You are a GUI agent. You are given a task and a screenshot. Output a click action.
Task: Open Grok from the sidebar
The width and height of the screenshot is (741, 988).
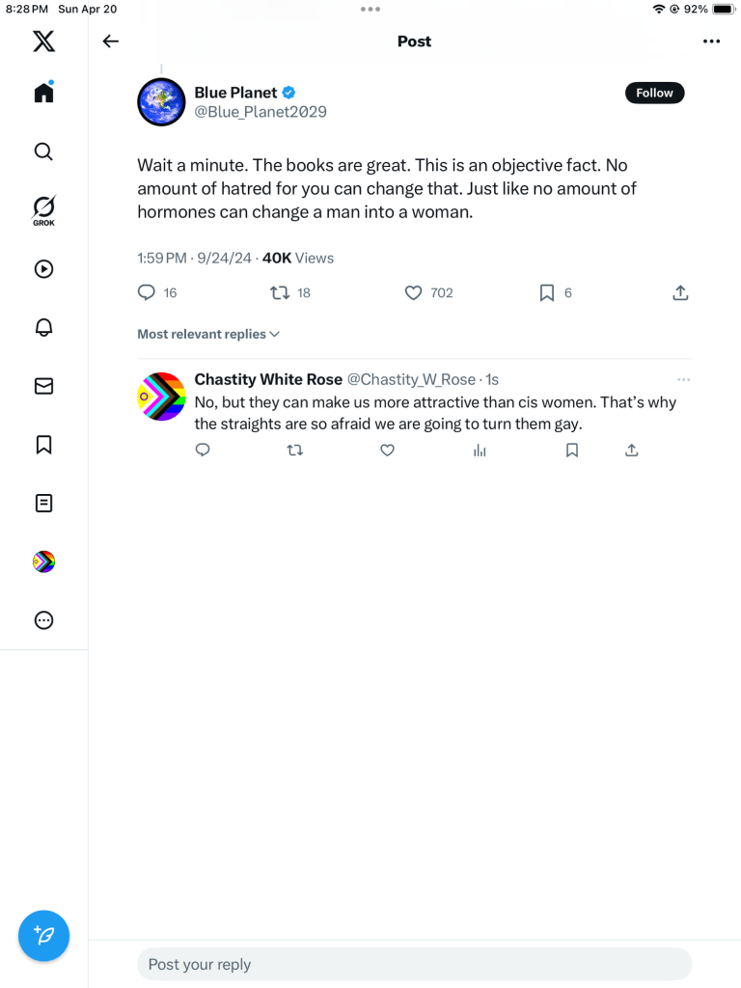pyautogui.click(x=43, y=209)
